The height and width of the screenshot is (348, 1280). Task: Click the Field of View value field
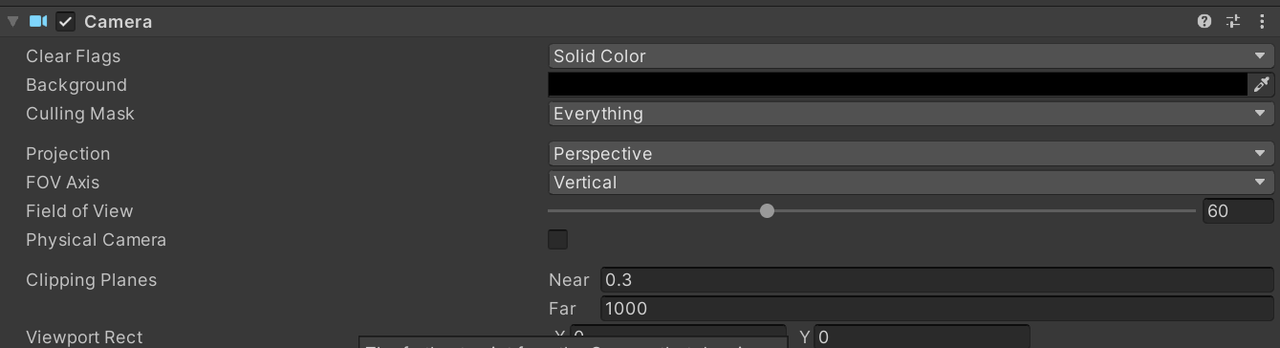(x=1238, y=211)
